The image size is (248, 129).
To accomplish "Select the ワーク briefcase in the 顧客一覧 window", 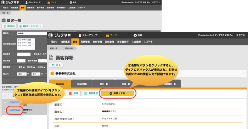I will [52, 2].
